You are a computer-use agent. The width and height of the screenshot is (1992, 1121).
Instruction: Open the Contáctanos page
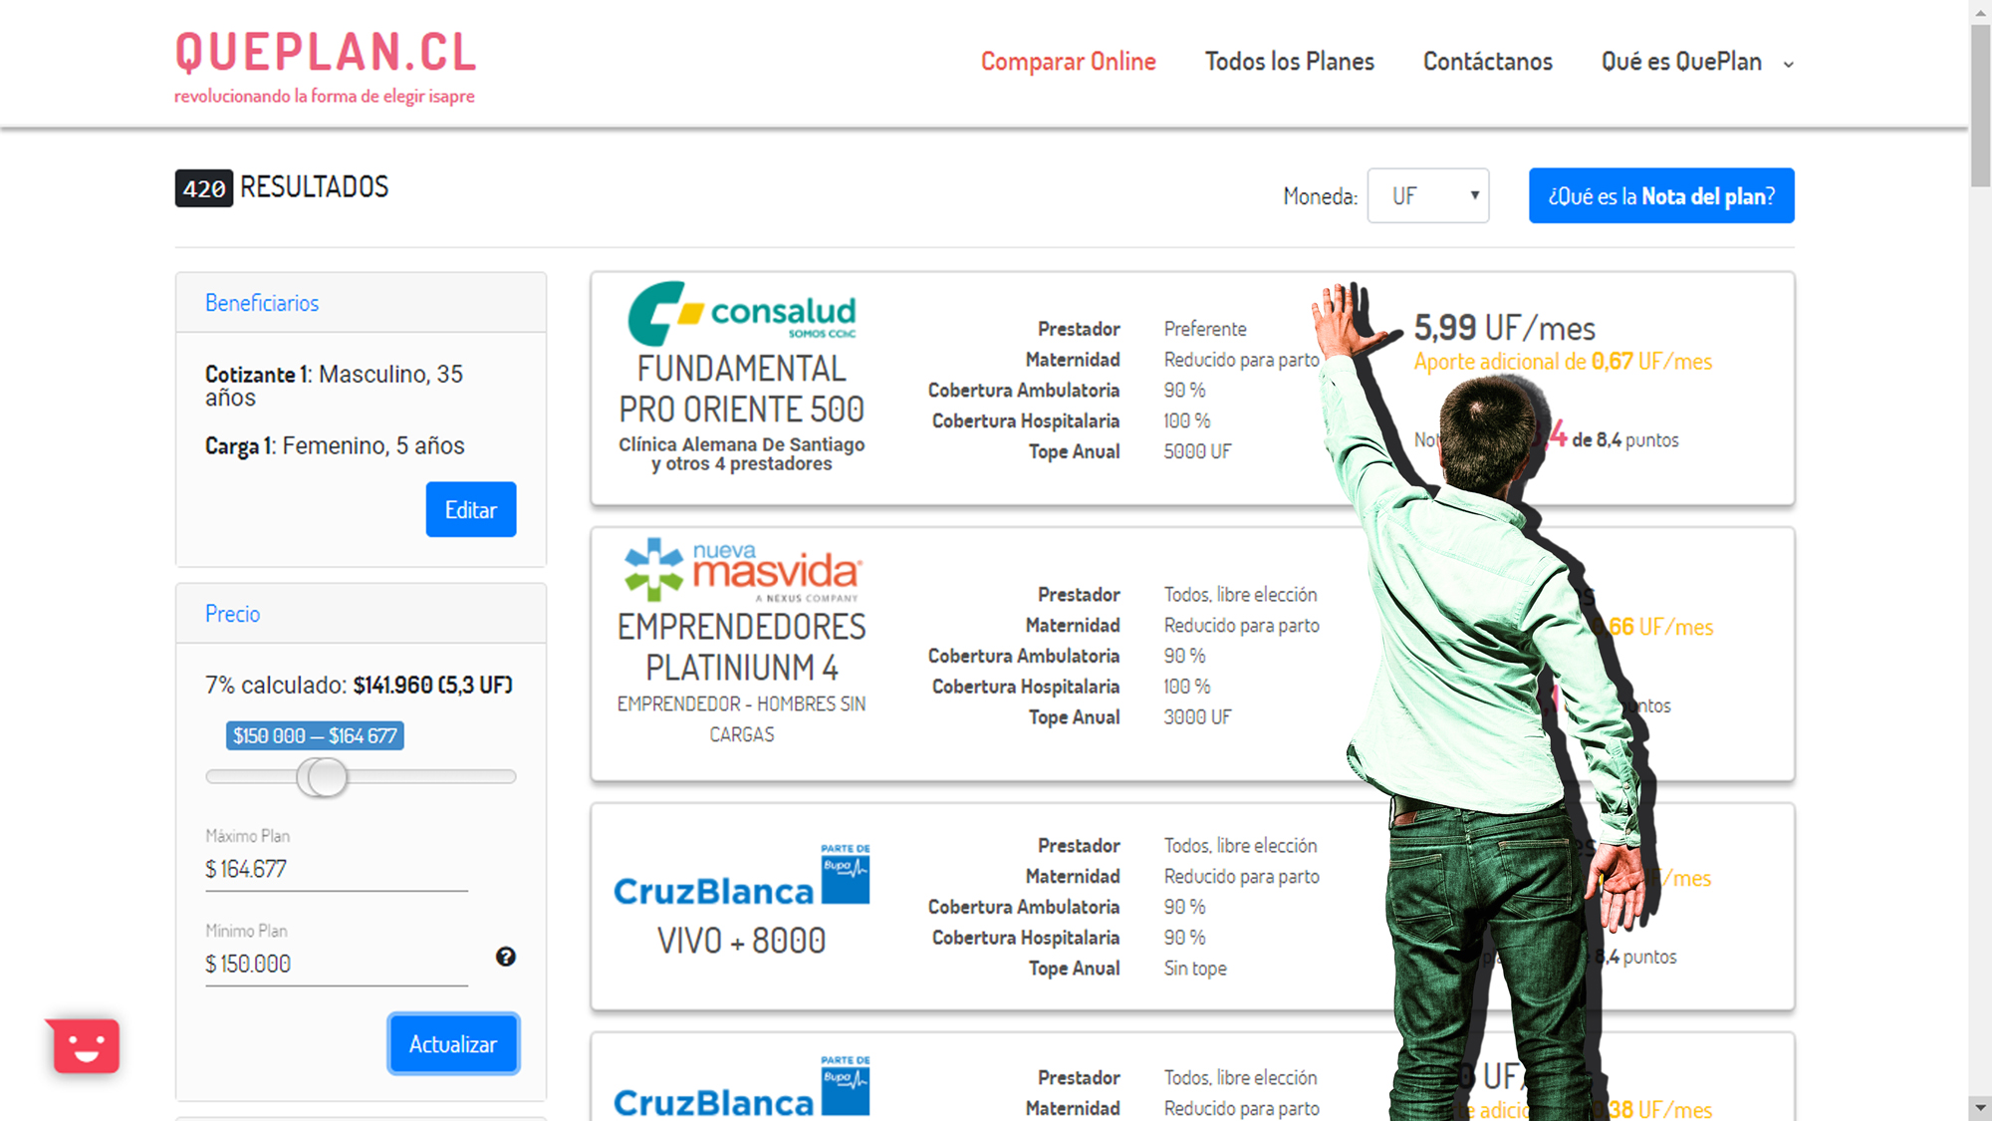point(1487,62)
